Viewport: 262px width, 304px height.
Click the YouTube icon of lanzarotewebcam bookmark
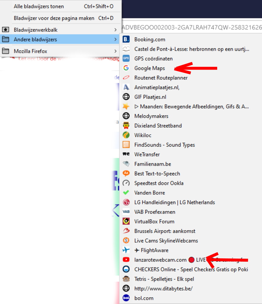pos(126,259)
